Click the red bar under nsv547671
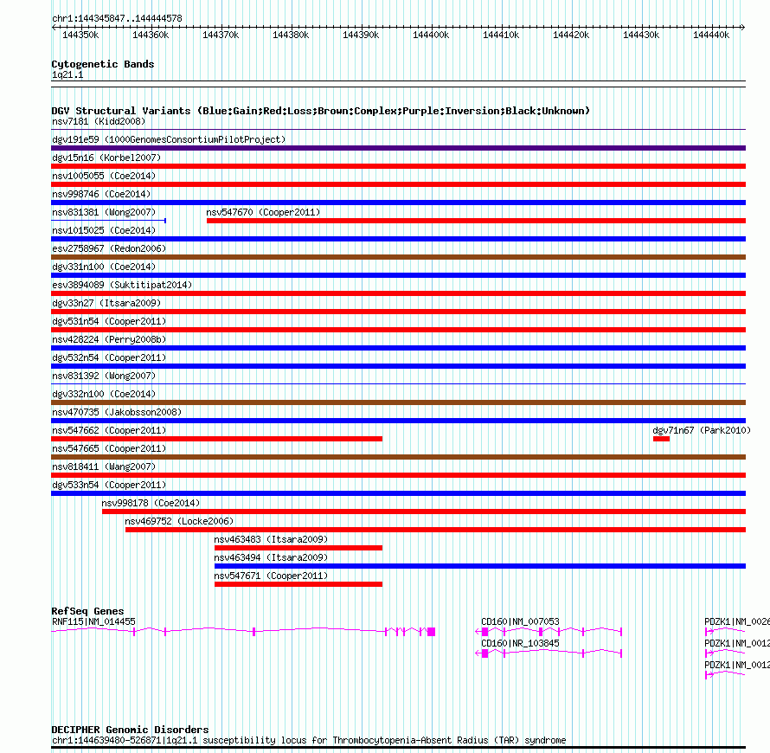The image size is (770, 753). pyautogui.click(x=298, y=584)
